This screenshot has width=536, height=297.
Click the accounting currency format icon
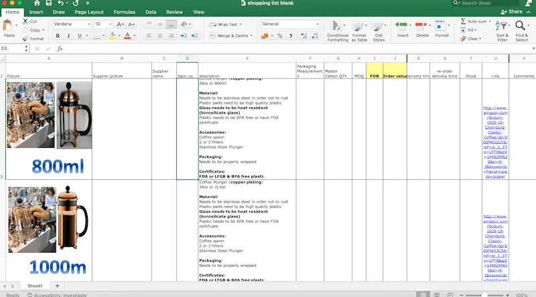(x=265, y=35)
